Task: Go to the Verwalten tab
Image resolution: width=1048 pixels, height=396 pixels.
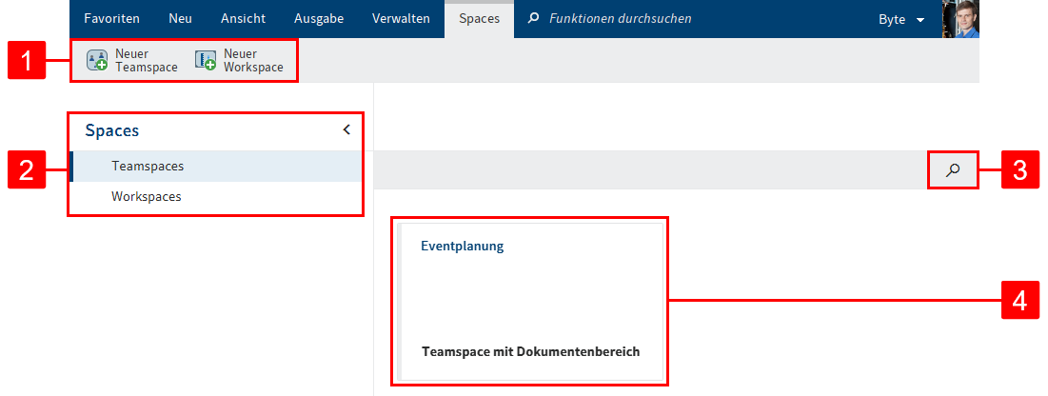Action: [401, 19]
